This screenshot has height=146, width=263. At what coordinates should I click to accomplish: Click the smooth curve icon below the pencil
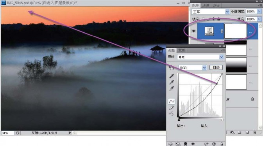click(171, 114)
